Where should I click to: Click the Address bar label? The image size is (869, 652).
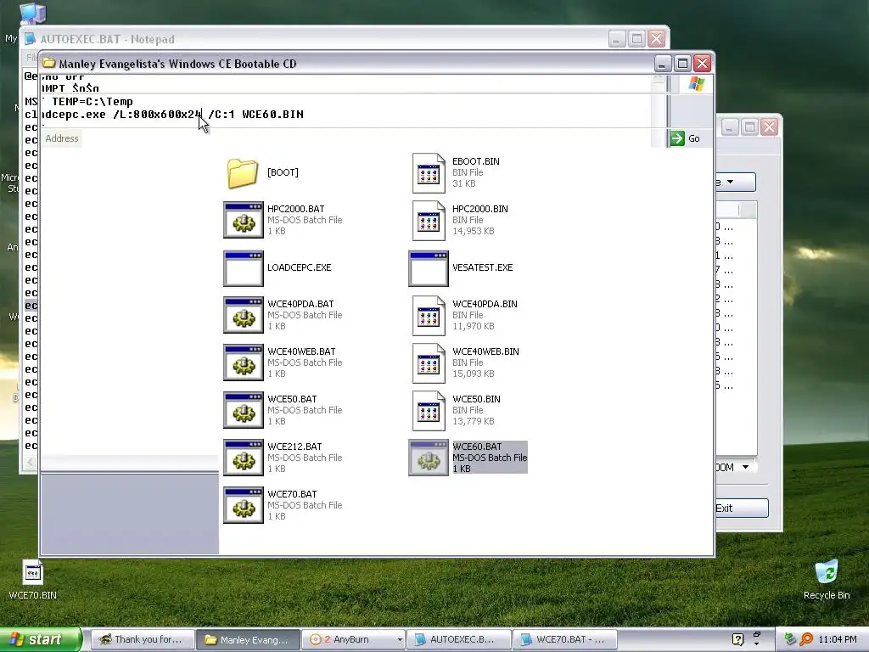pyautogui.click(x=61, y=138)
